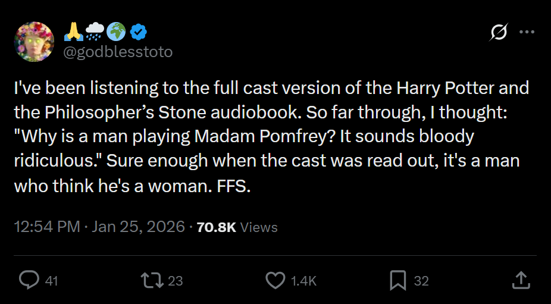Image resolution: width=551 pixels, height=304 pixels.
Task: Like the post with the heart icon
Action: 275,280
